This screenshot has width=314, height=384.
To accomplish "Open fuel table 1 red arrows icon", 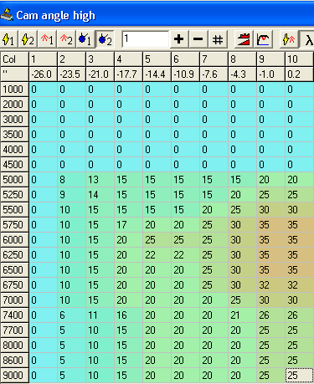I will [x=48, y=39].
